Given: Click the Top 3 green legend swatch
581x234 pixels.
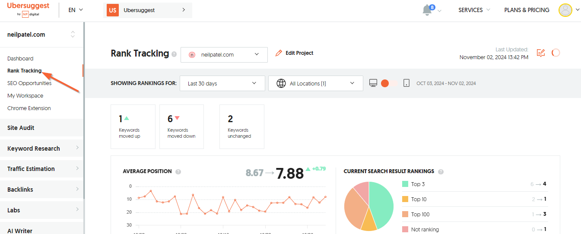Looking at the screenshot, I should 405,184.
